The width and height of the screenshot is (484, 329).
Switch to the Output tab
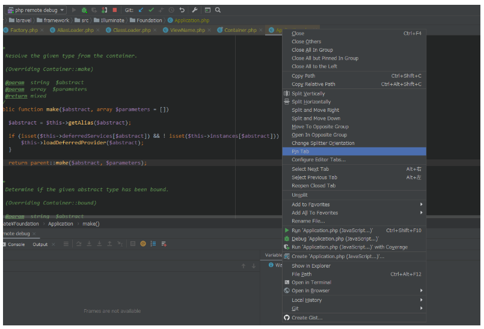point(40,244)
